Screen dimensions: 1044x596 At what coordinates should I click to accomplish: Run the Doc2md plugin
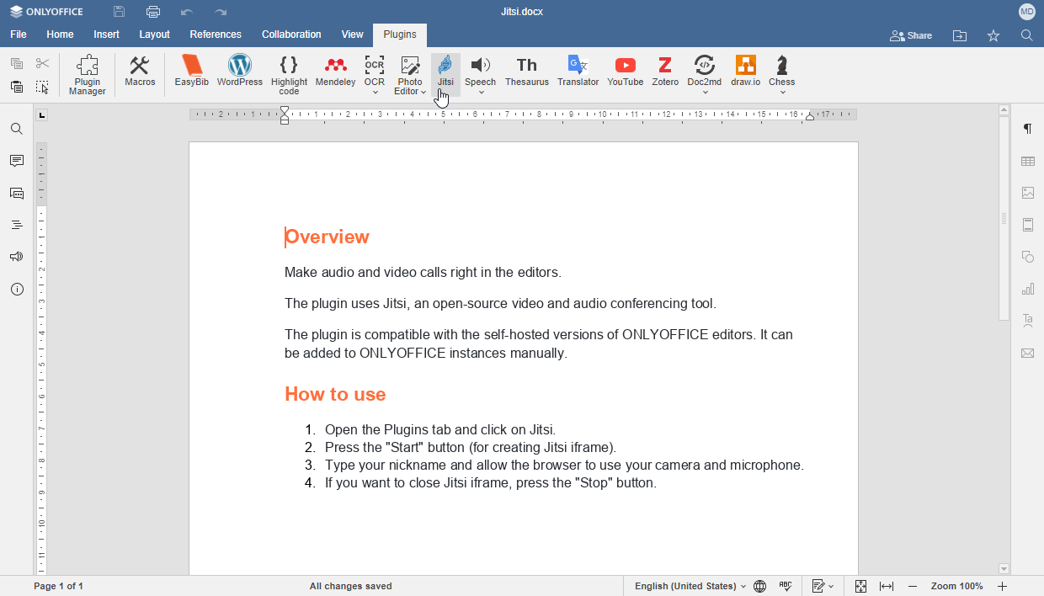tap(705, 71)
